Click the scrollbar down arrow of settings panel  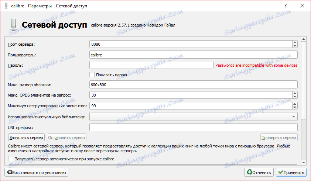click(304, 163)
